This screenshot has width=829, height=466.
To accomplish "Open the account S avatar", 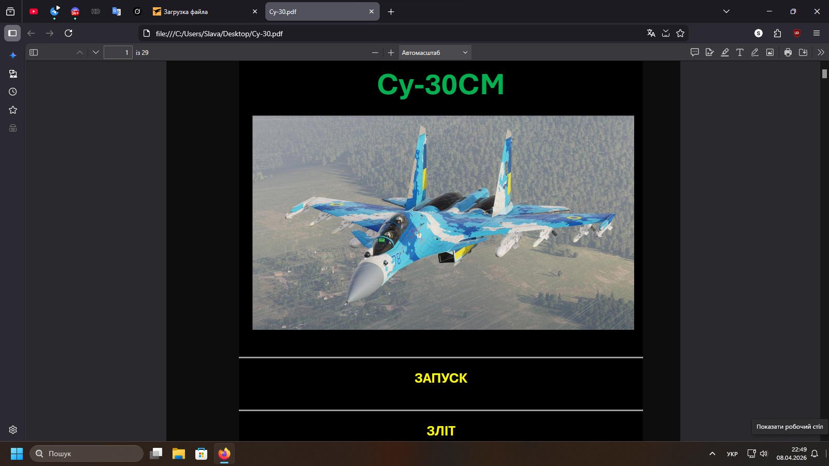I will pyautogui.click(x=759, y=33).
